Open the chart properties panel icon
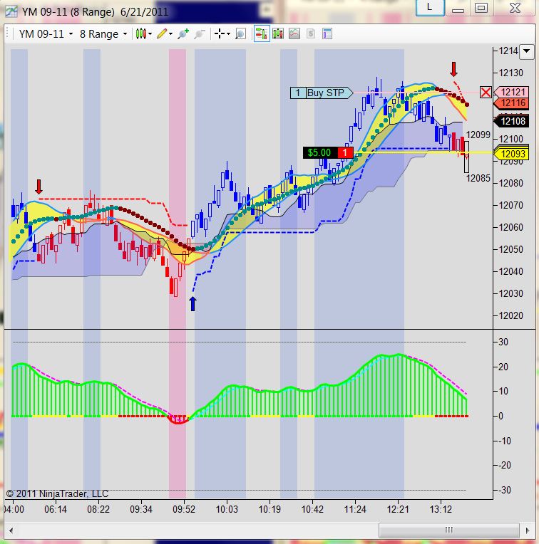 [x=327, y=33]
